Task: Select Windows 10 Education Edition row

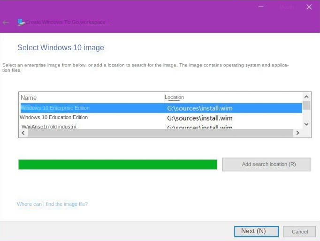Action: (161, 118)
